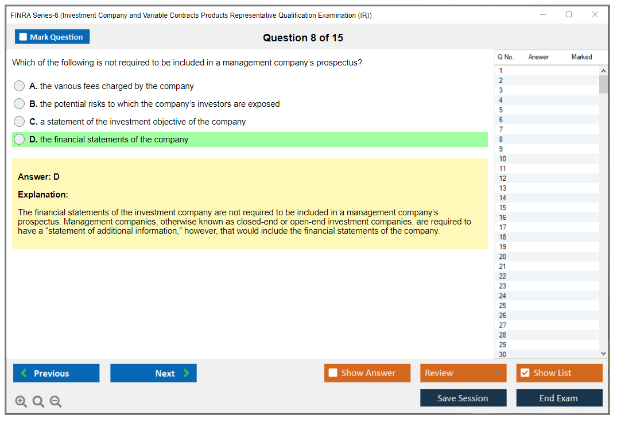Toggle the Show Answer checkbox

[x=333, y=373]
